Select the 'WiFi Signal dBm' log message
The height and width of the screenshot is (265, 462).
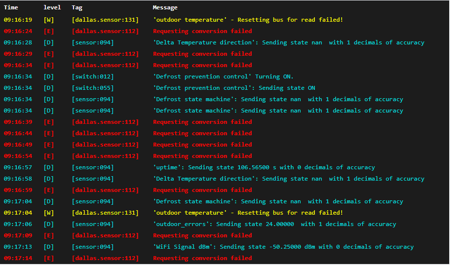point(283,247)
